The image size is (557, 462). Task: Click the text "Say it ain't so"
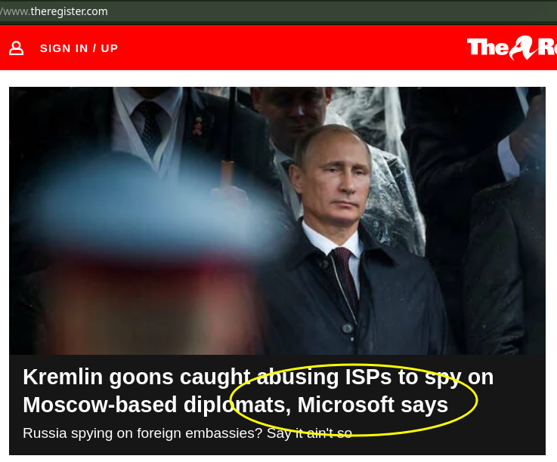[309, 433]
